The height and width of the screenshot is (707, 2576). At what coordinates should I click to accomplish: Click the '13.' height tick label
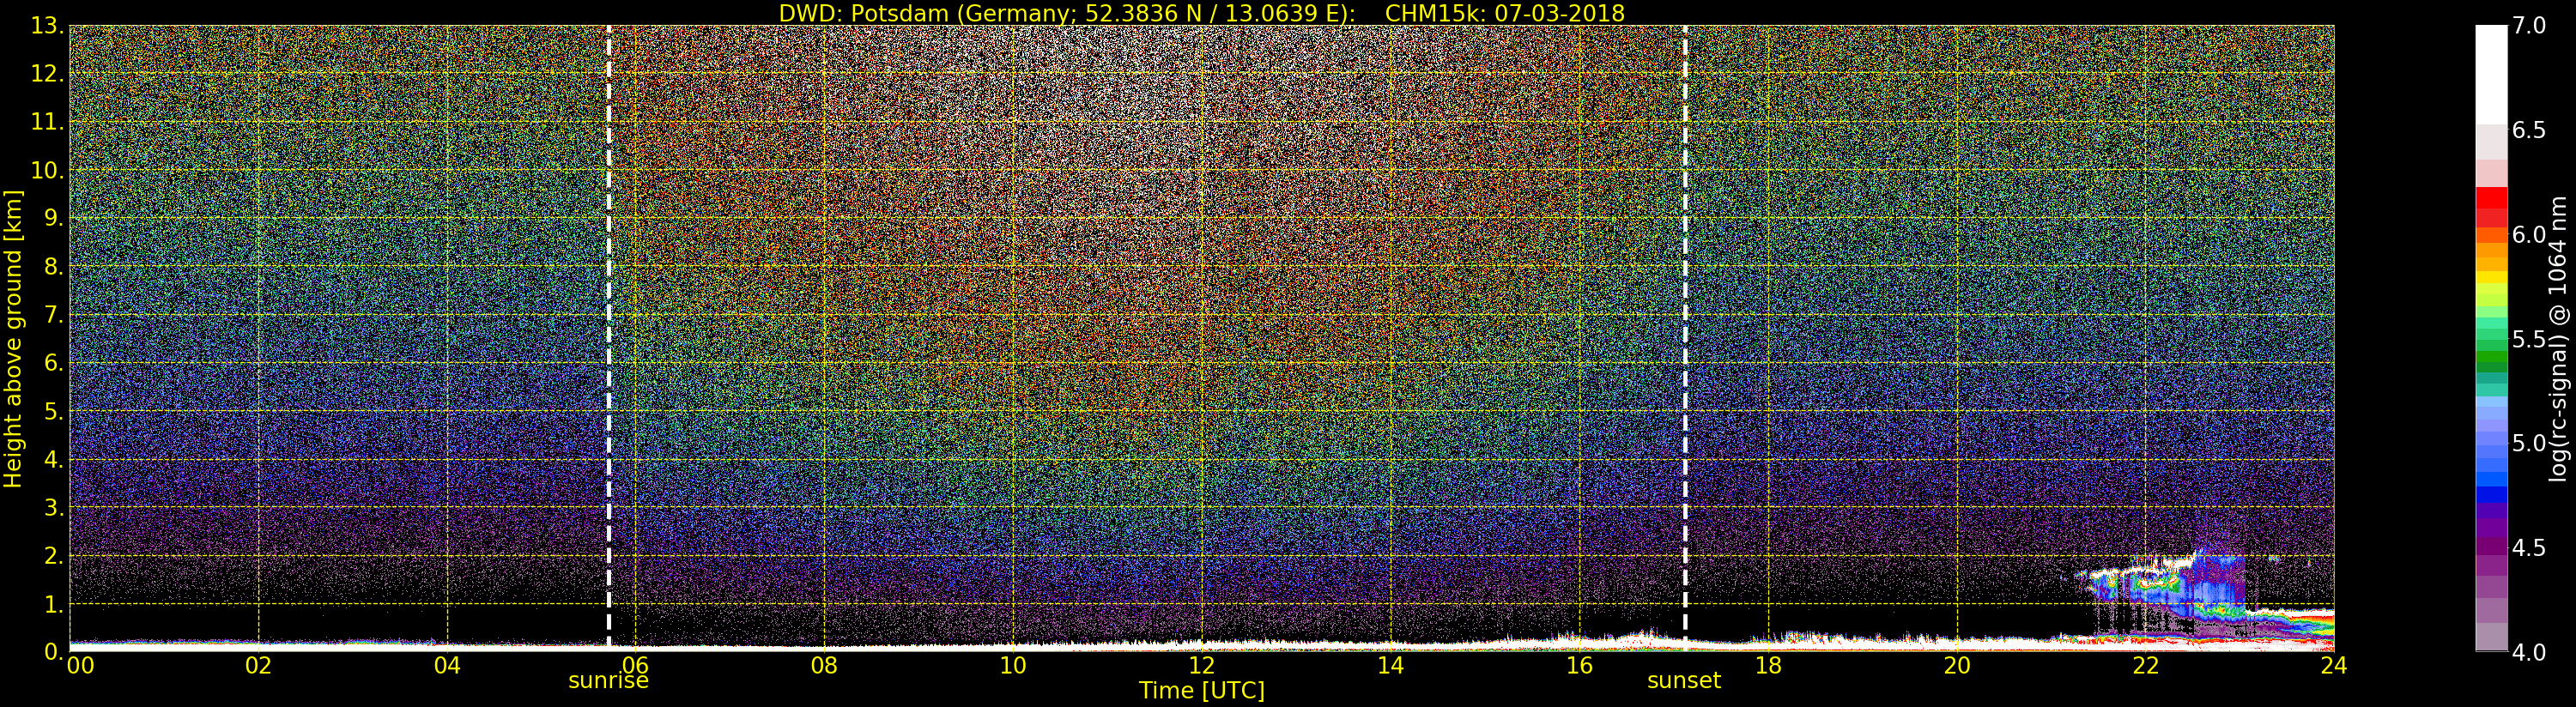[x=47, y=26]
